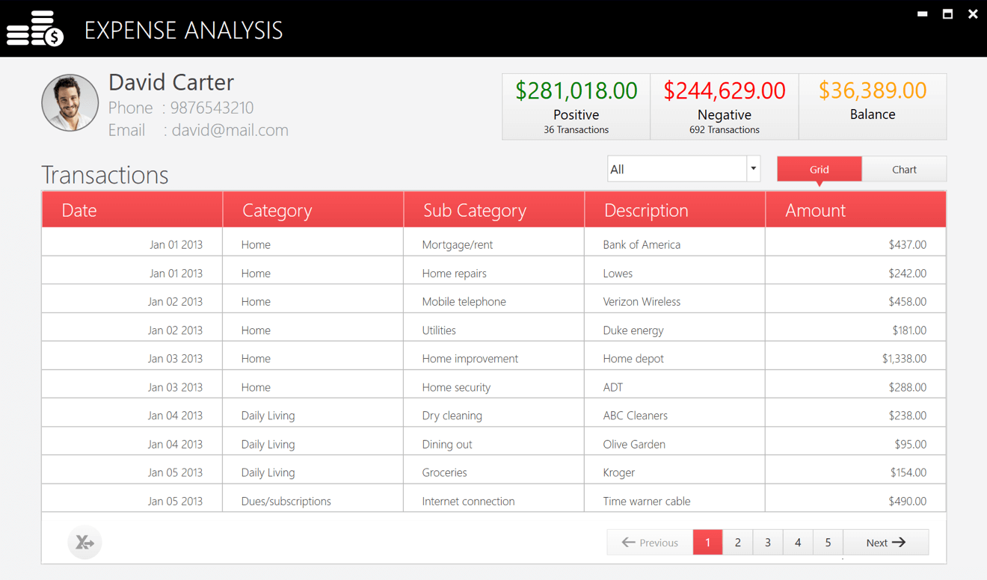
Task: Sort by the Date column header
Action: (x=132, y=210)
